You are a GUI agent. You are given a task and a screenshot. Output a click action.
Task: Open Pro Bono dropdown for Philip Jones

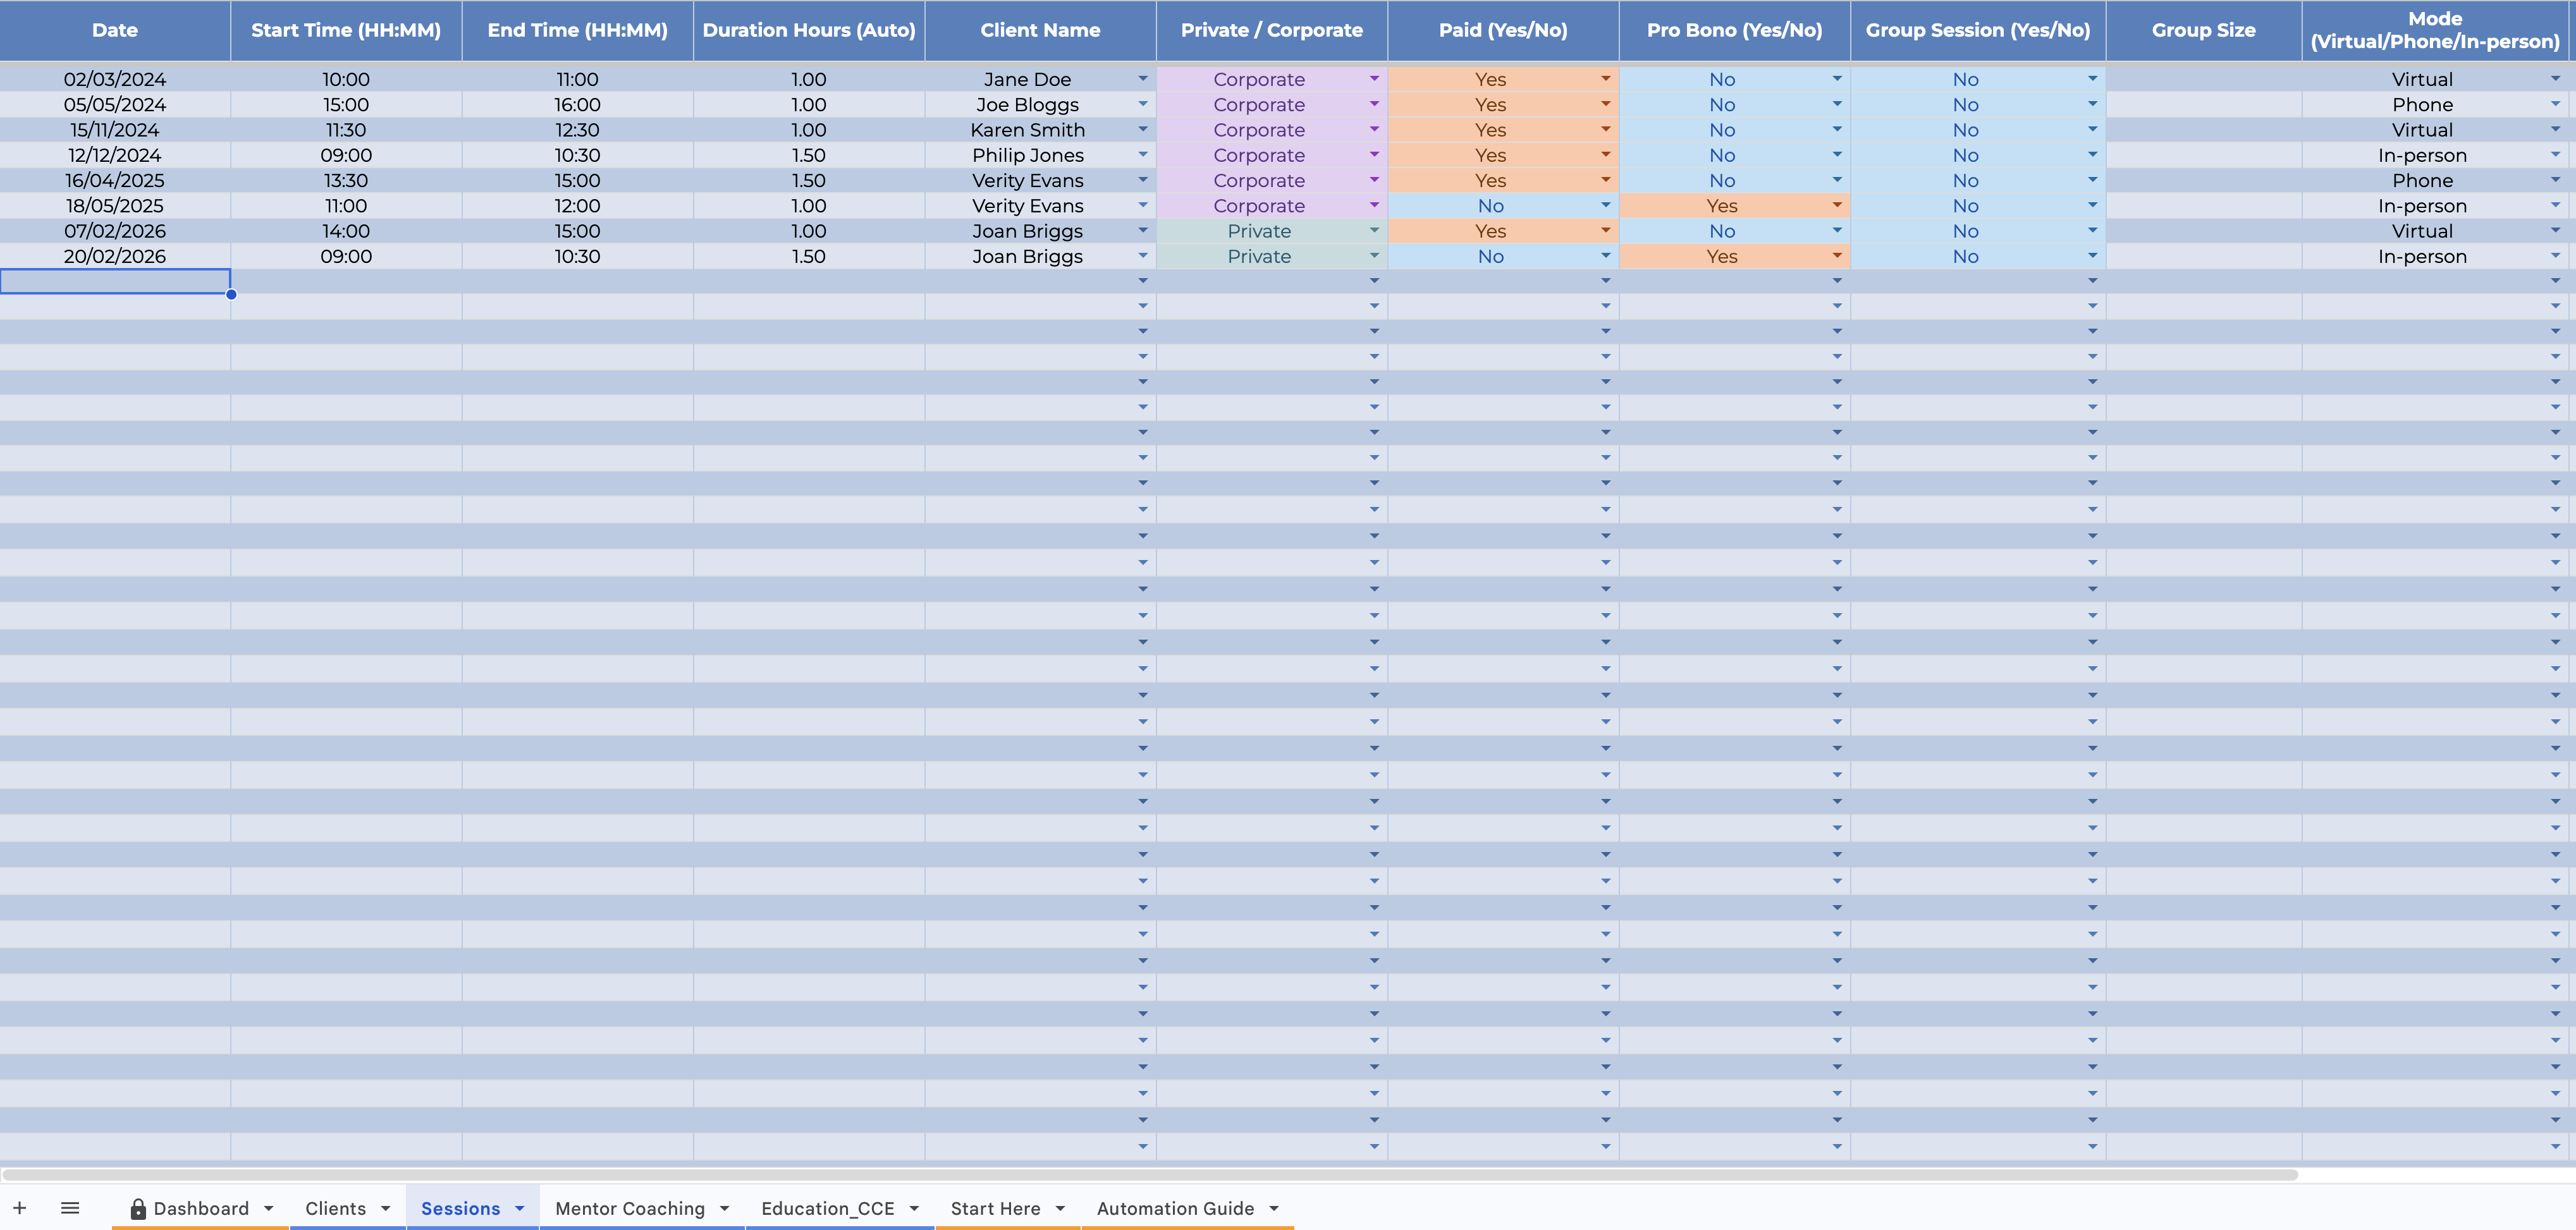coord(1836,155)
